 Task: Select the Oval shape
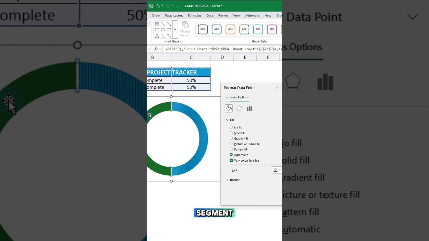tap(163, 30)
